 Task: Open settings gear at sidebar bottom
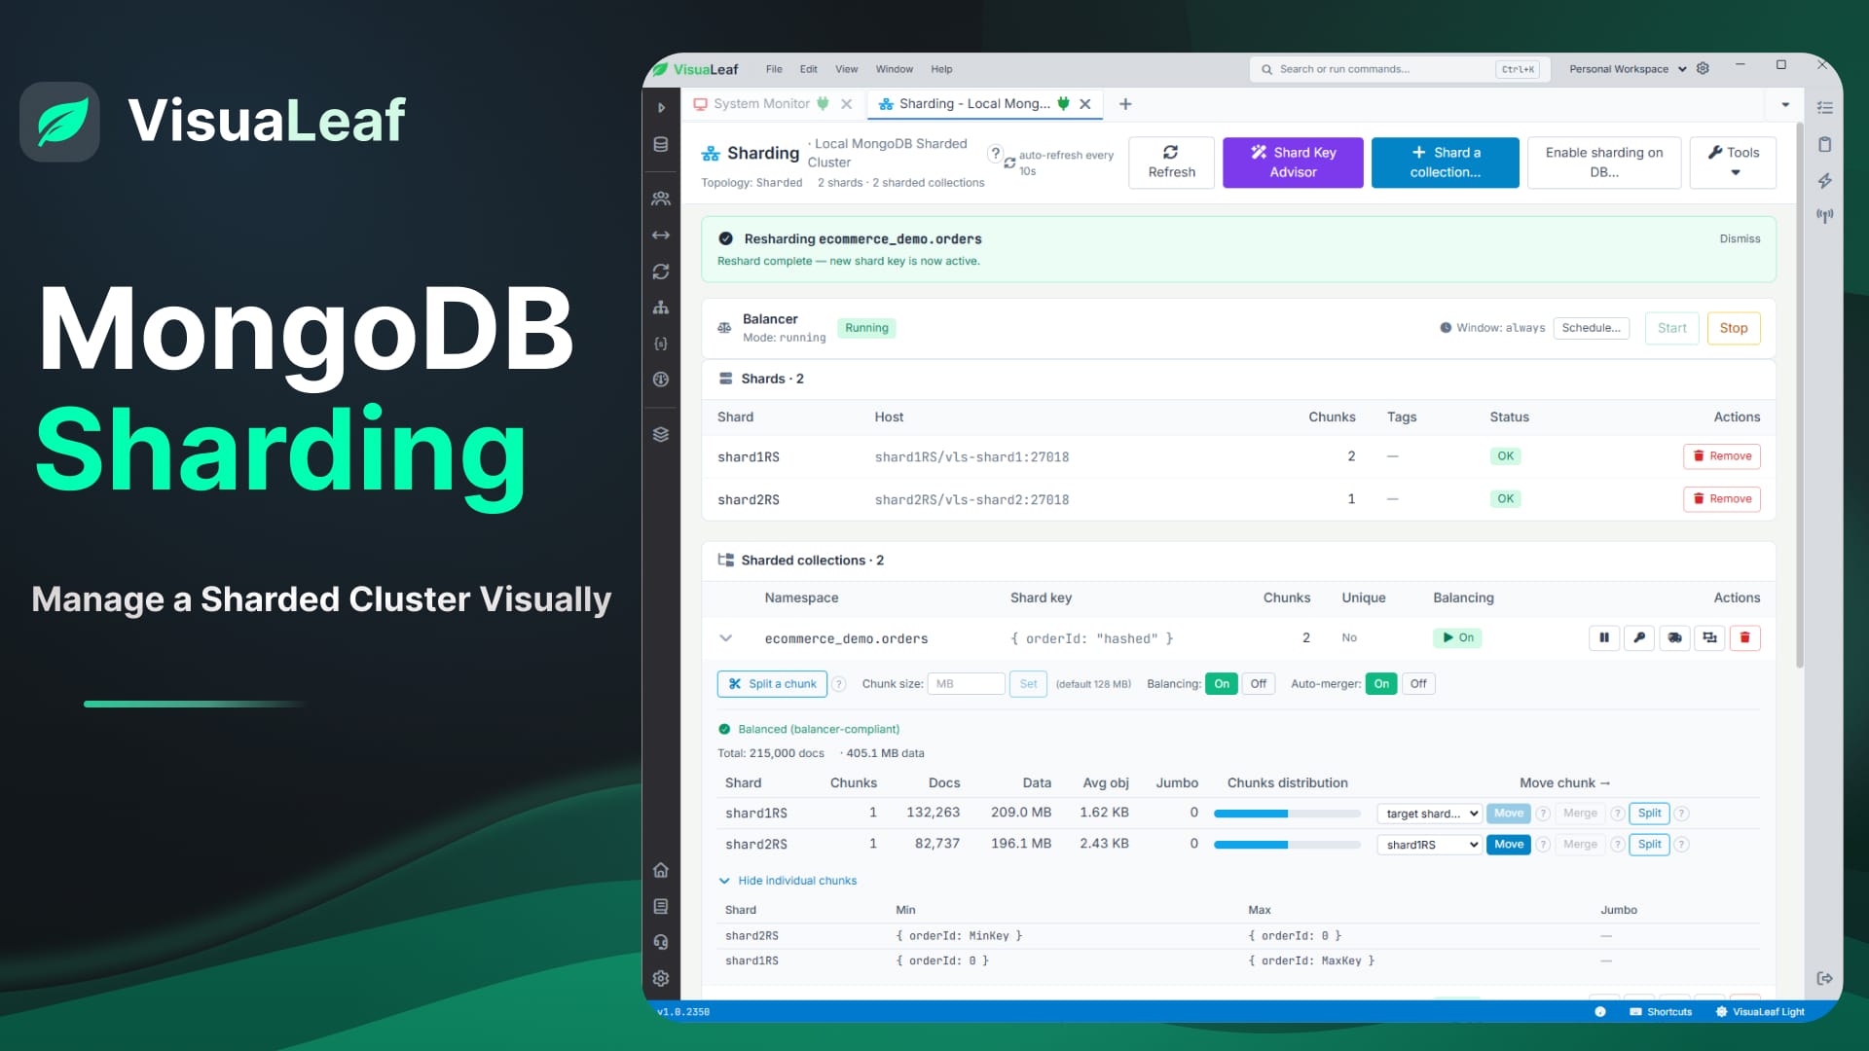click(x=661, y=978)
